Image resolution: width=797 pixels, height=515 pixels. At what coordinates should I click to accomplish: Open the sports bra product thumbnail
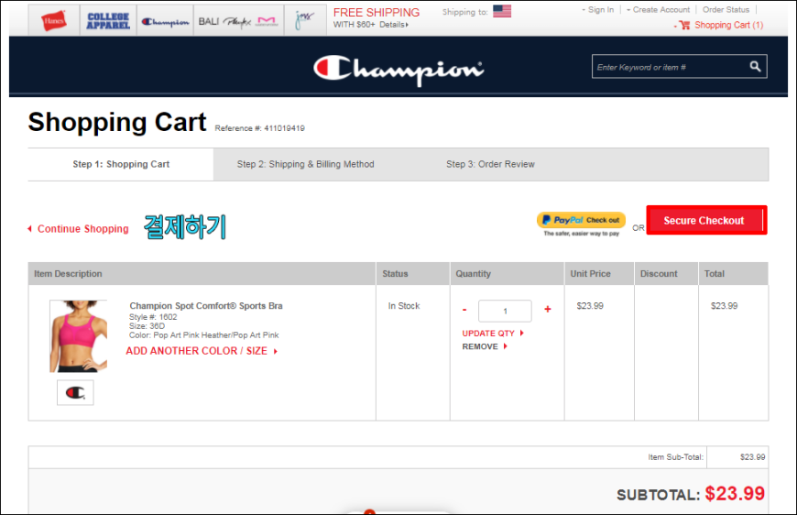click(x=78, y=336)
